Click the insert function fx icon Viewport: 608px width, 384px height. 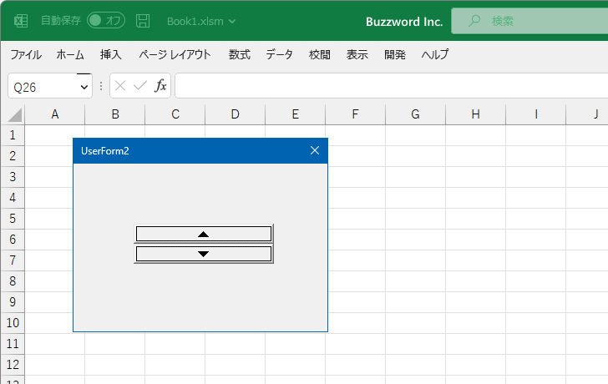point(160,85)
